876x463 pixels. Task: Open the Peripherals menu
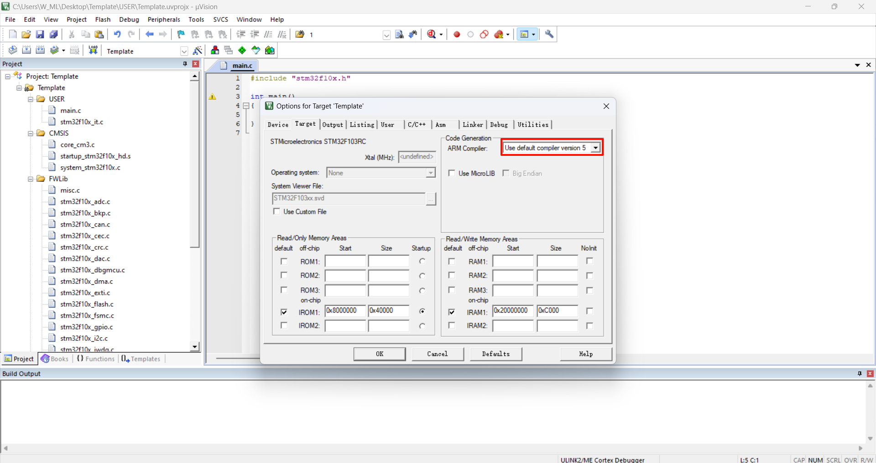coord(164,20)
